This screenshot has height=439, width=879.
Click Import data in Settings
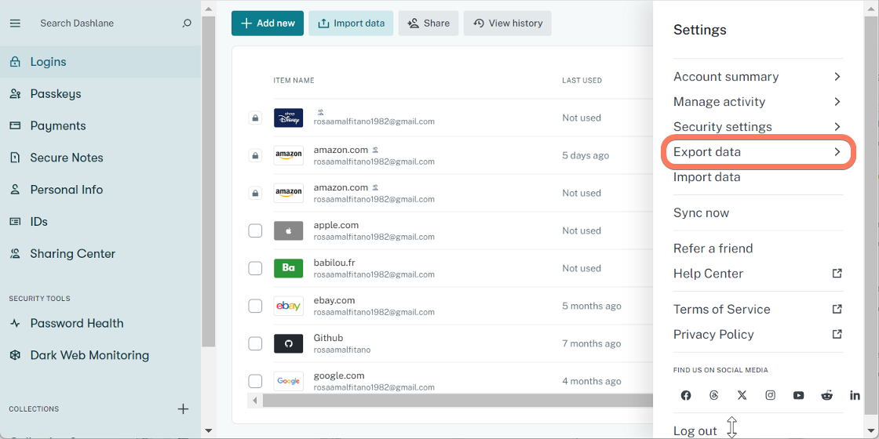pyautogui.click(x=706, y=177)
